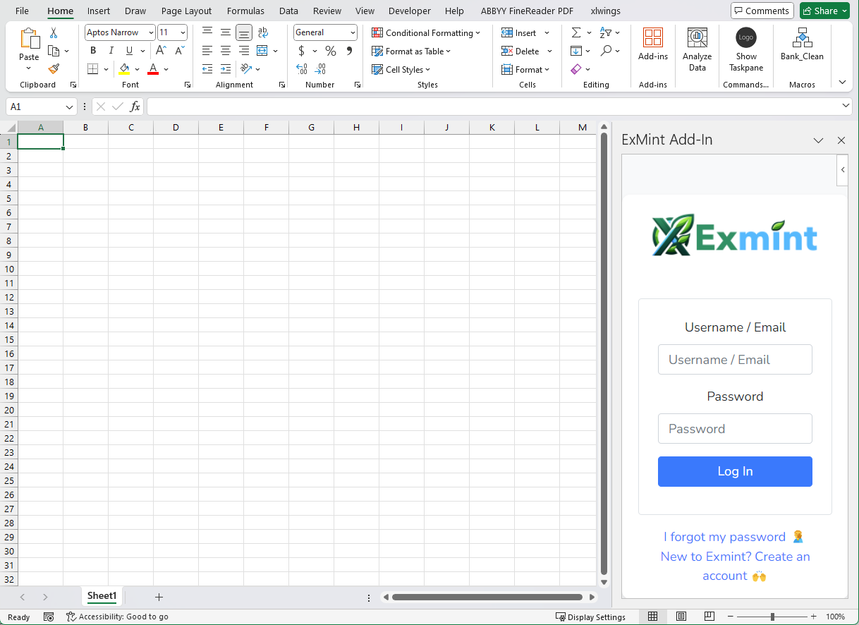The height and width of the screenshot is (625, 859).
Task: Cut selection with the scissors icon
Action: pos(54,33)
